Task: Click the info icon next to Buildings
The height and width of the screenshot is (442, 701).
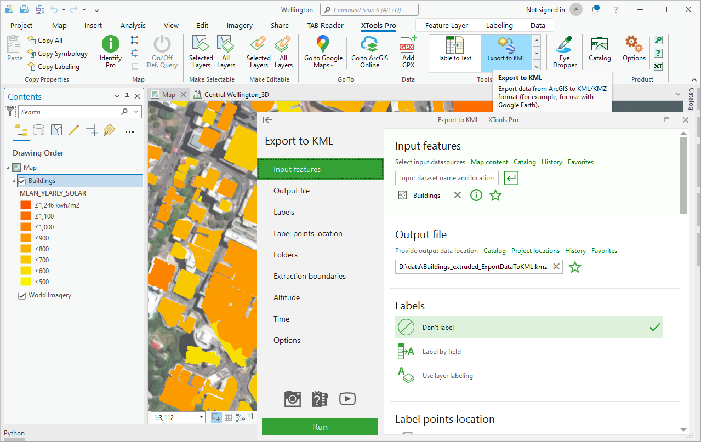Action: 476,195
